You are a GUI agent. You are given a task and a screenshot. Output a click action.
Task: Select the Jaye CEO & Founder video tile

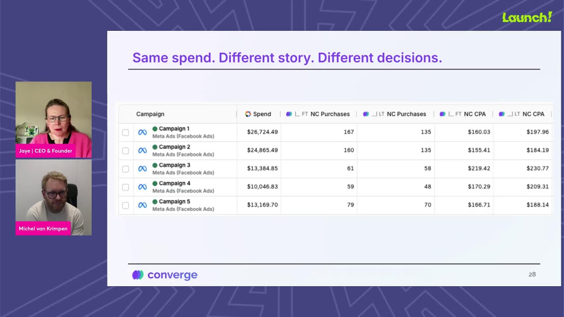click(53, 119)
